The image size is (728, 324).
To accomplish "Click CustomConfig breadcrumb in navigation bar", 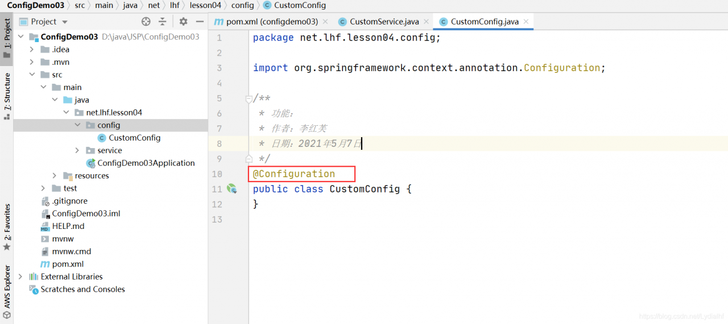I will (295, 6).
